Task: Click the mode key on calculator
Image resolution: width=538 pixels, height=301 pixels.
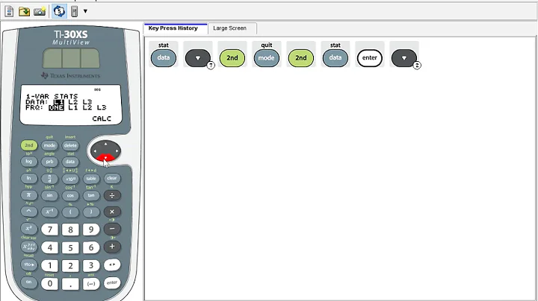Action: tap(49, 145)
